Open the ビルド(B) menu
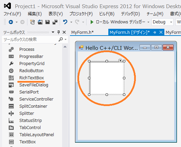This screenshot has height=147, width=181. point(107,14)
